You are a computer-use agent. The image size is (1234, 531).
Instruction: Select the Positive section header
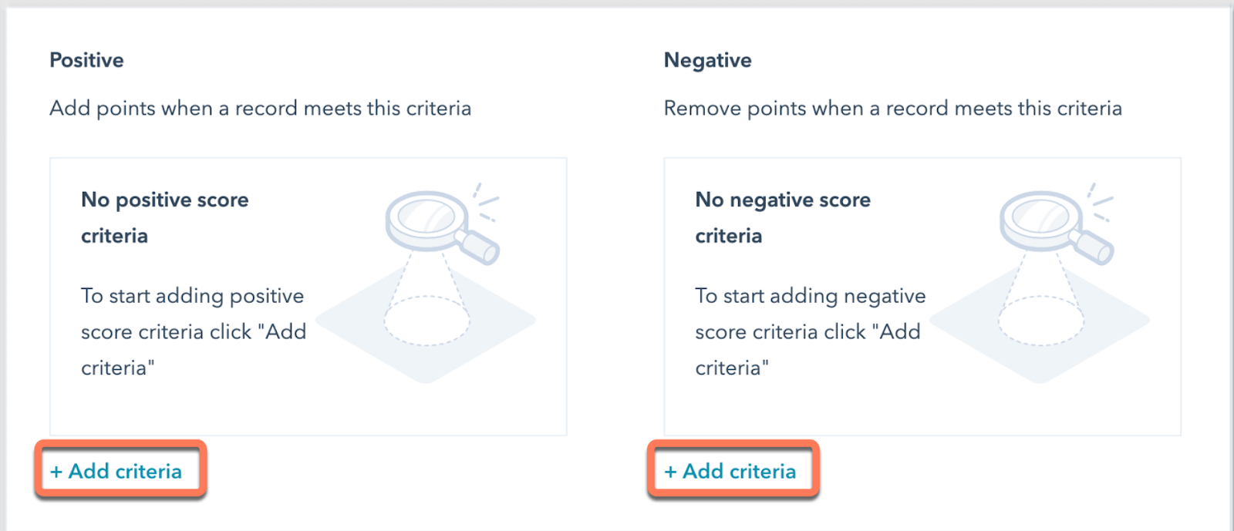(x=86, y=60)
